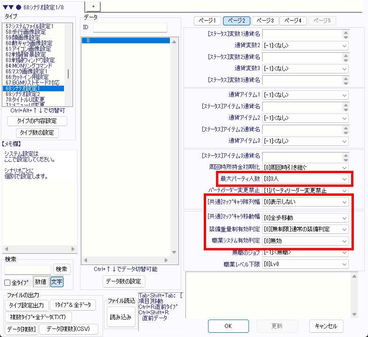
Task: Click the データ数の設定 button
Action: (x=124, y=281)
